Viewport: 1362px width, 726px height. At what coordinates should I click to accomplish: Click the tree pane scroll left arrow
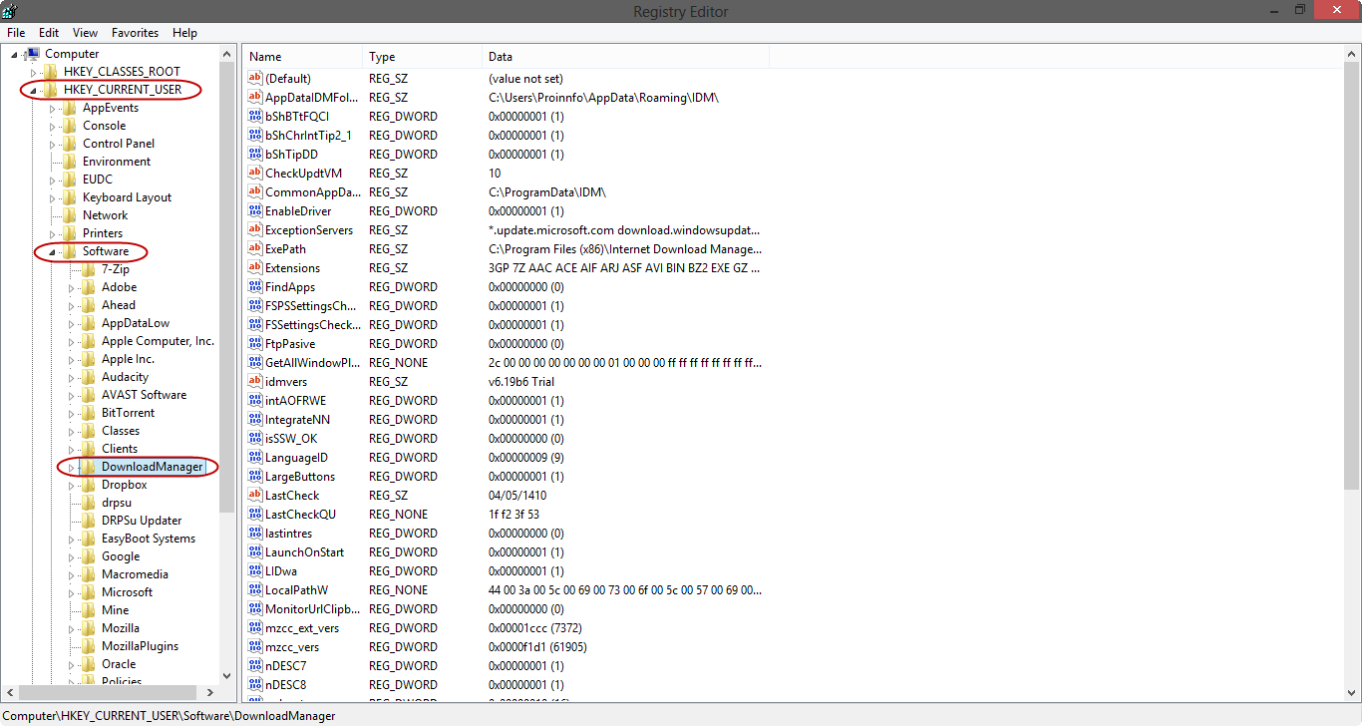[11, 691]
